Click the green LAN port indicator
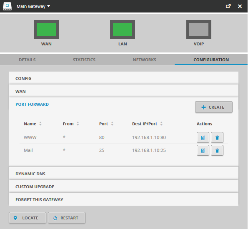 [x=123, y=29]
